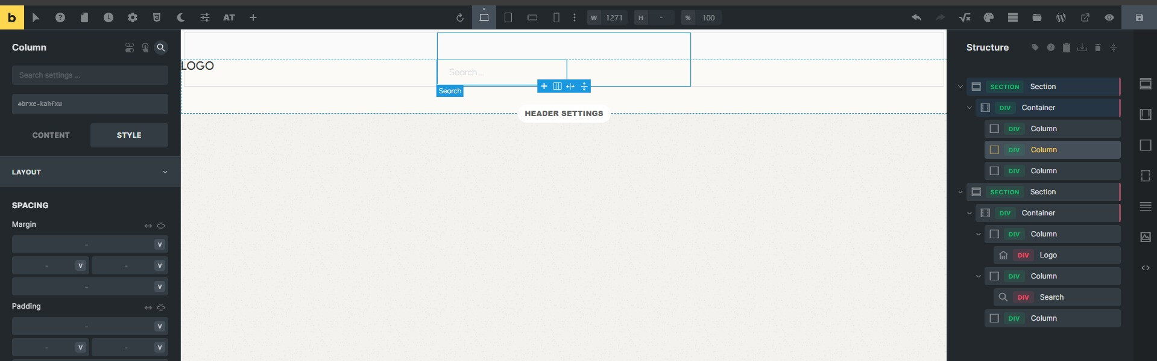View page on frontend in new tab
The width and height of the screenshot is (1157, 361).
point(1085,17)
